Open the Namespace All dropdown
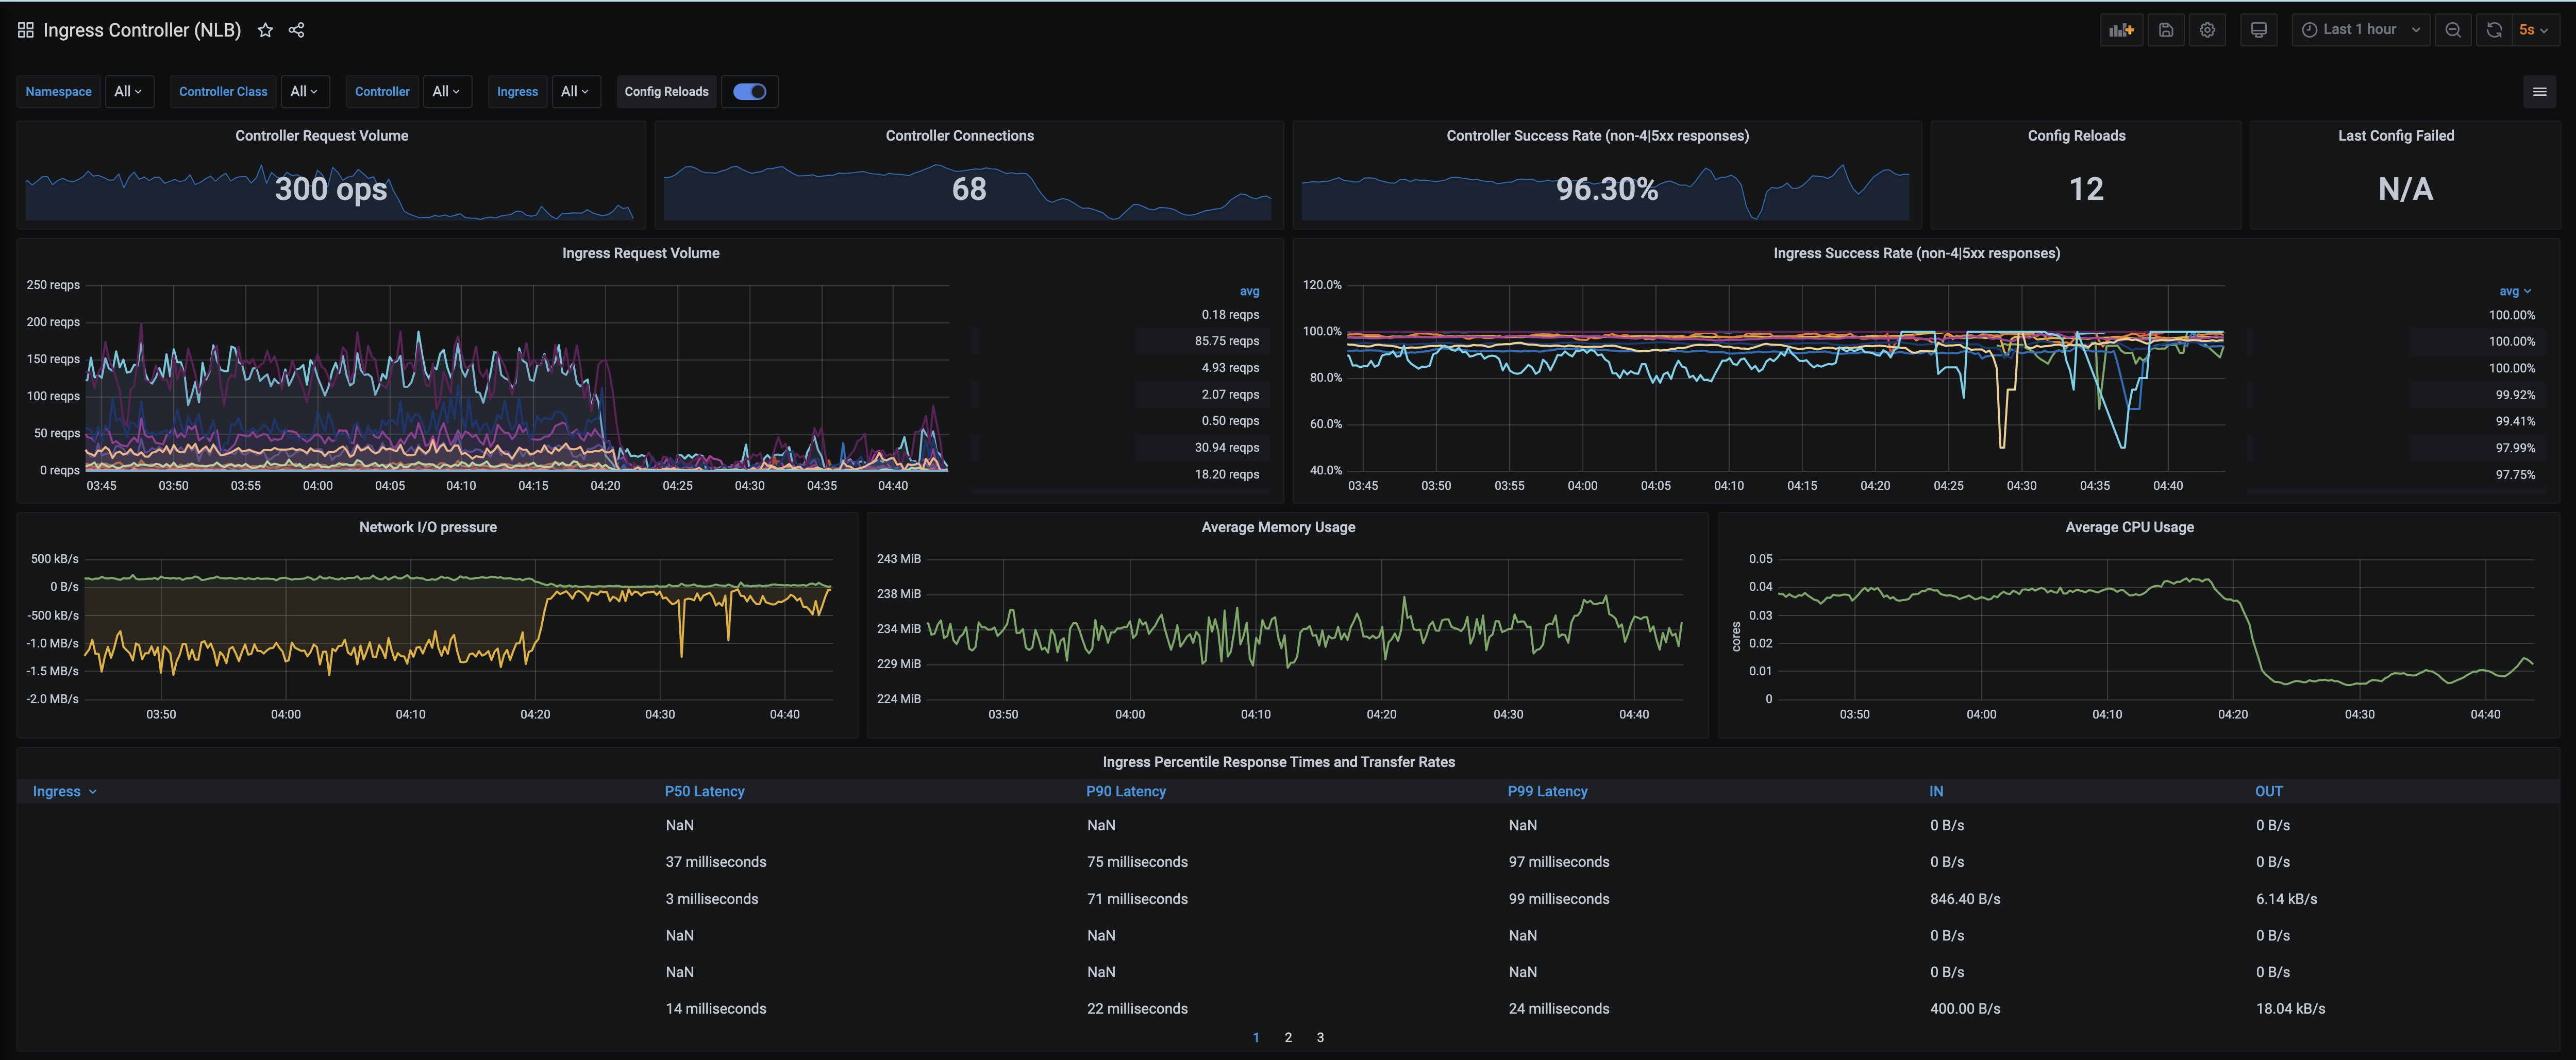 tap(128, 92)
